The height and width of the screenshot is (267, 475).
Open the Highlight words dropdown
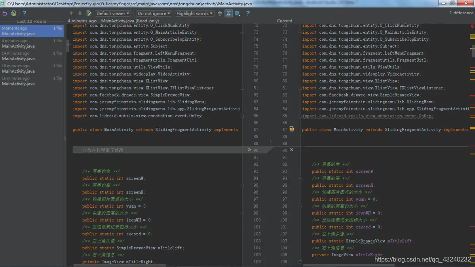[x=194, y=13]
